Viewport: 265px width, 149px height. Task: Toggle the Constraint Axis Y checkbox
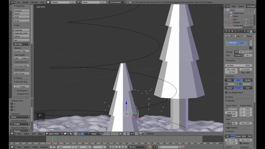(x=12, y=107)
